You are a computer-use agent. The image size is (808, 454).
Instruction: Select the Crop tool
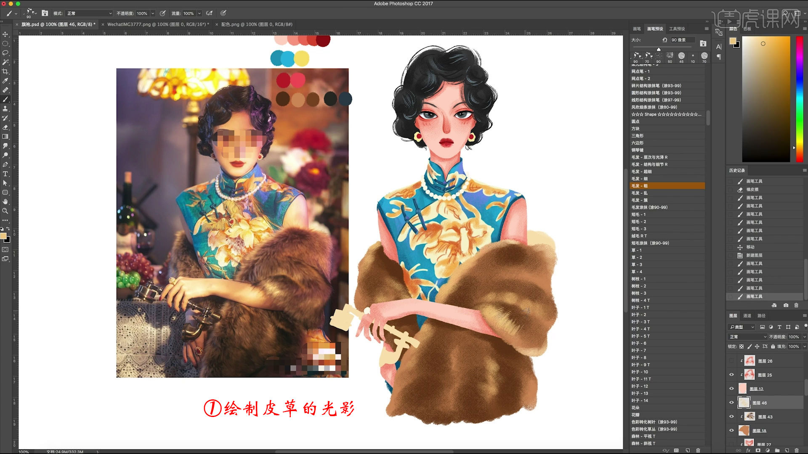click(x=5, y=71)
